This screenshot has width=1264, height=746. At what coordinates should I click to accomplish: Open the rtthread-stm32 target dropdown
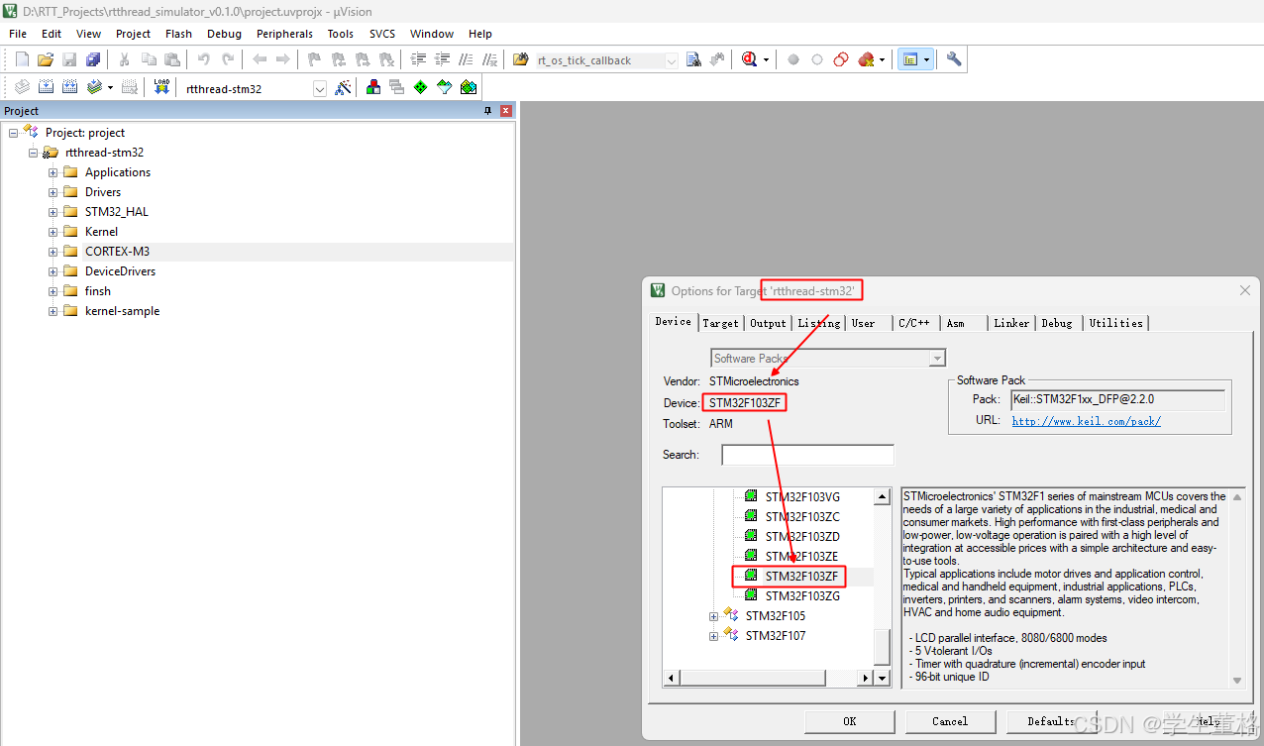pyautogui.click(x=320, y=88)
